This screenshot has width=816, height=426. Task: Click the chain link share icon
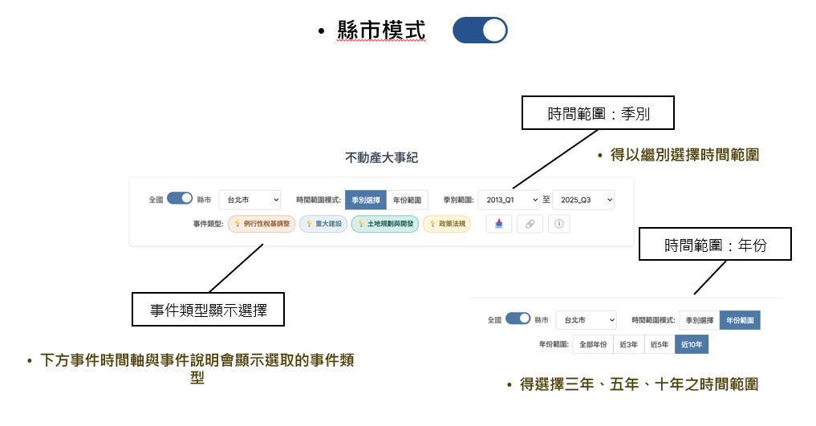[530, 224]
